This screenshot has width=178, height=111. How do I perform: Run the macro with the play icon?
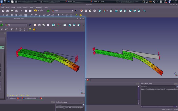(94, 11)
